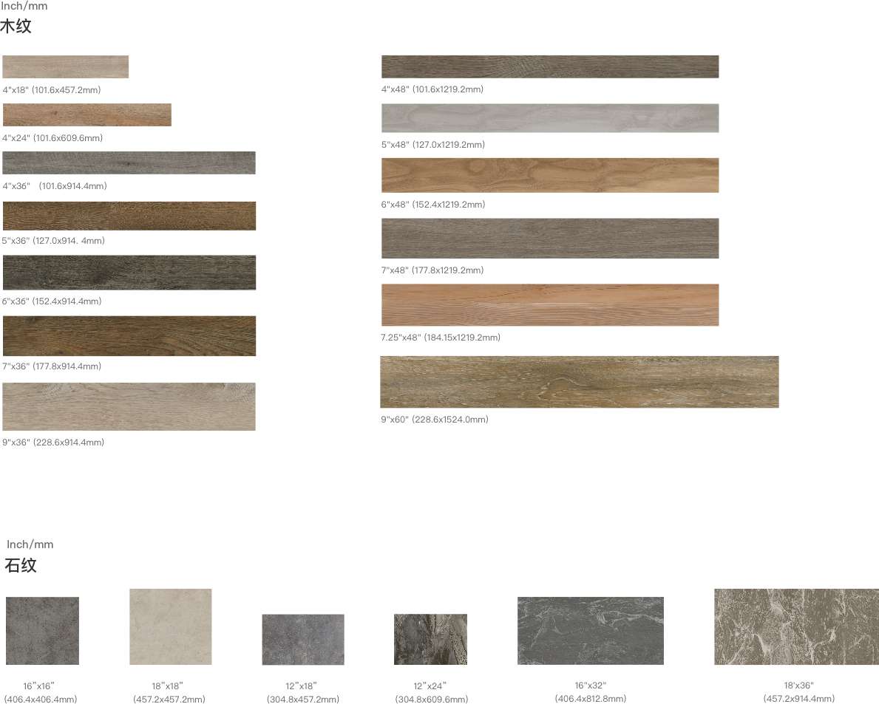
Task: Select the 7.25"x48" reddish wood plank
Action: pyautogui.click(x=550, y=305)
